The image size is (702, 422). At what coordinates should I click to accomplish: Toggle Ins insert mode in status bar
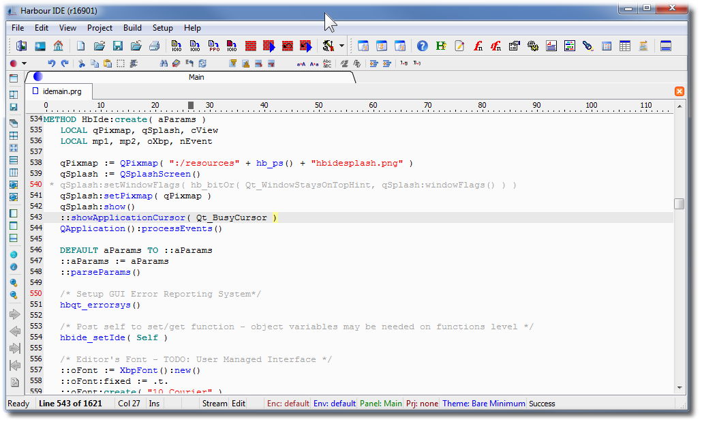pyautogui.click(x=154, y=404)
